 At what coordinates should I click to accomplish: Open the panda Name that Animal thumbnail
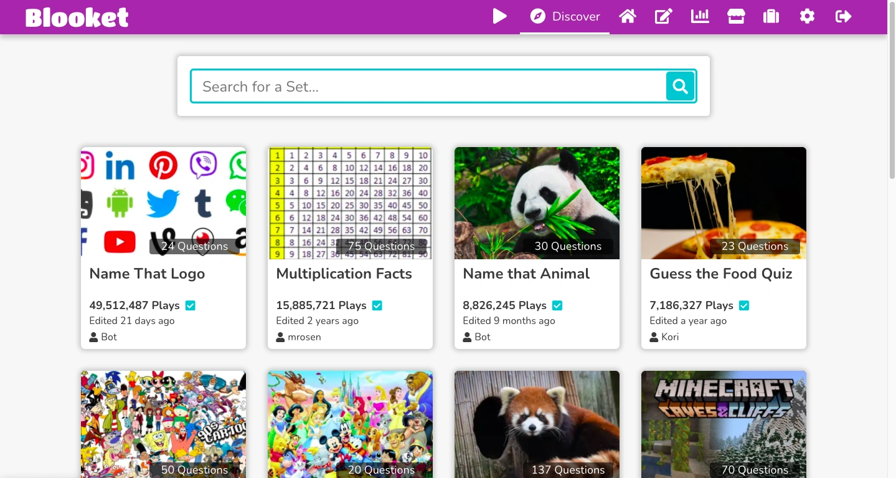537,203
